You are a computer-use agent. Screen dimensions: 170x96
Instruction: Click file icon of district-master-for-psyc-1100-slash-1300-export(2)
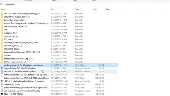click(x=2, y=78)
